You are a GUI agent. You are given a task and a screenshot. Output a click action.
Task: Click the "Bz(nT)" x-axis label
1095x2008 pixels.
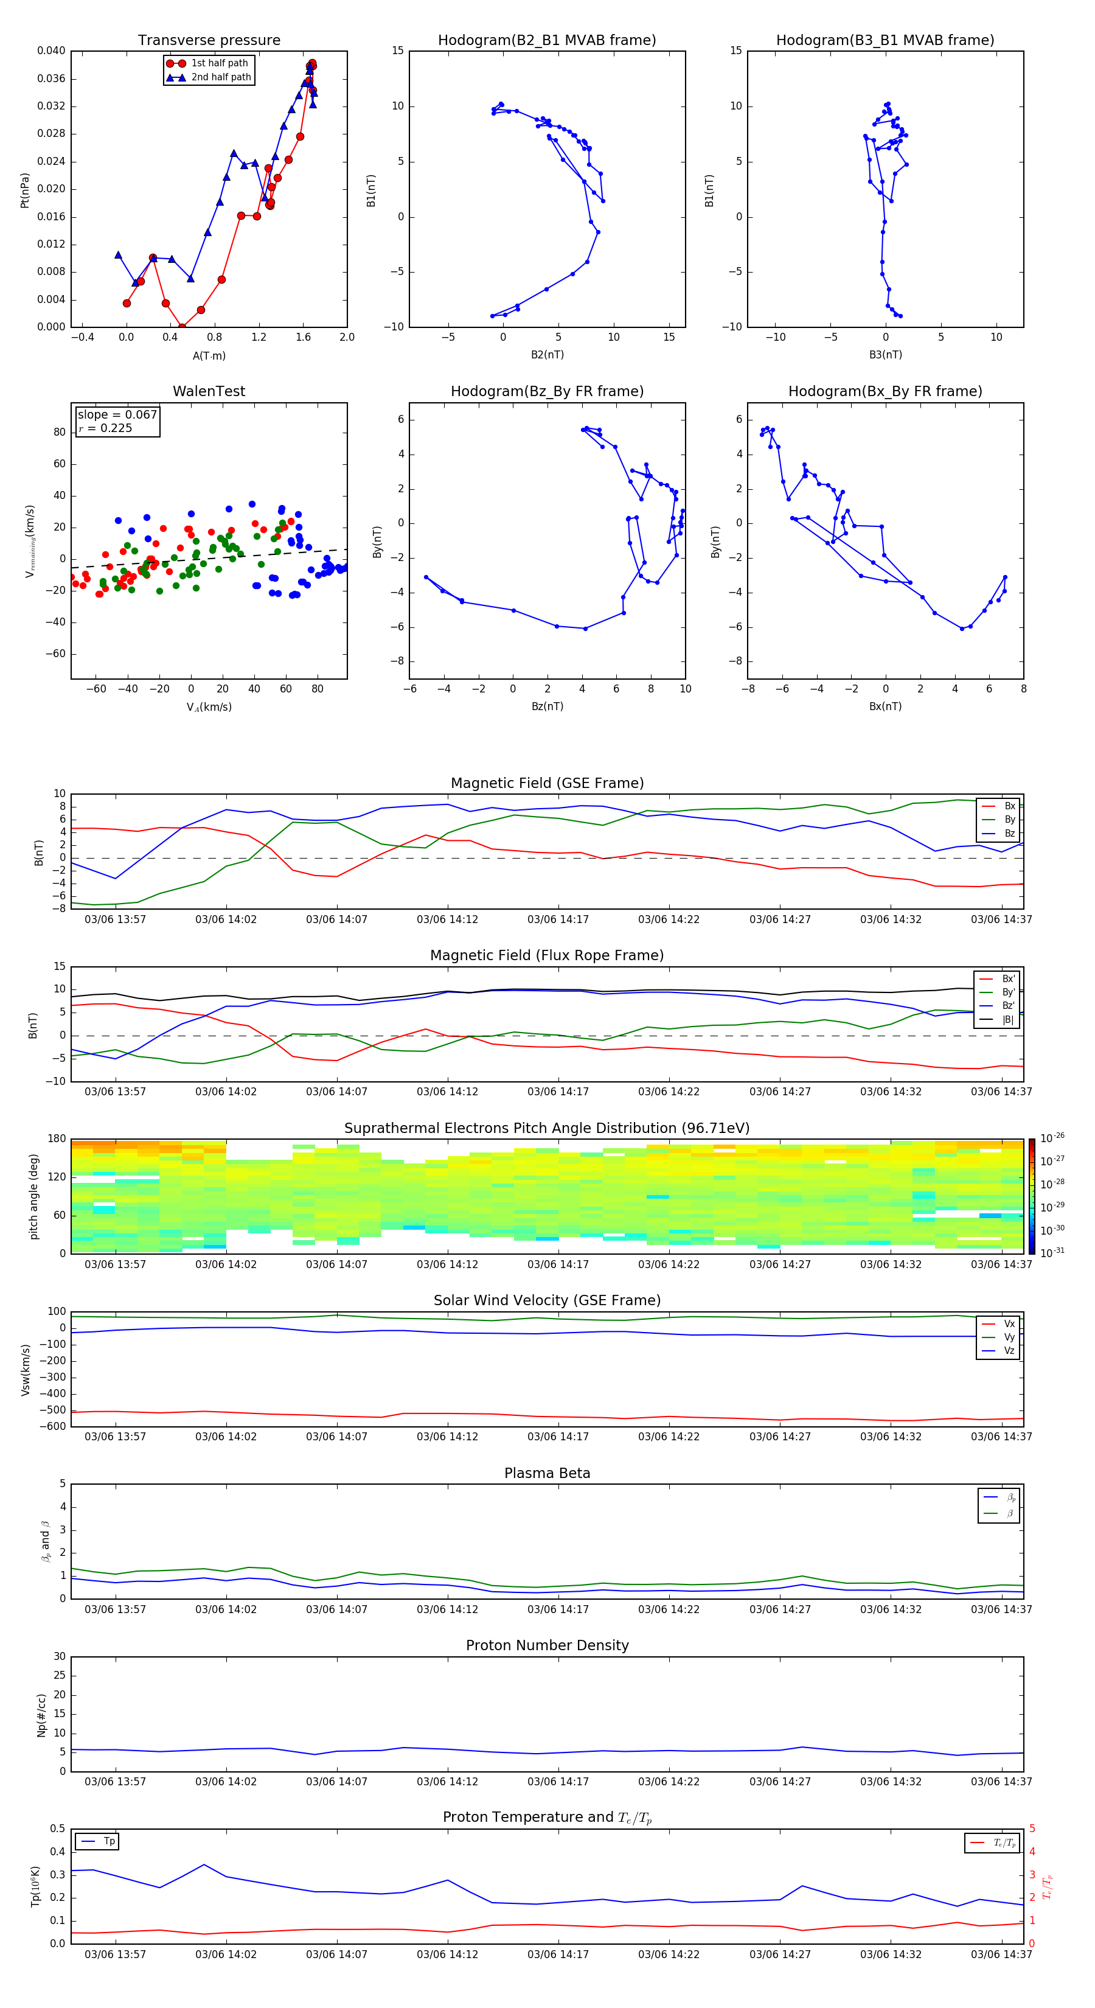547,706
